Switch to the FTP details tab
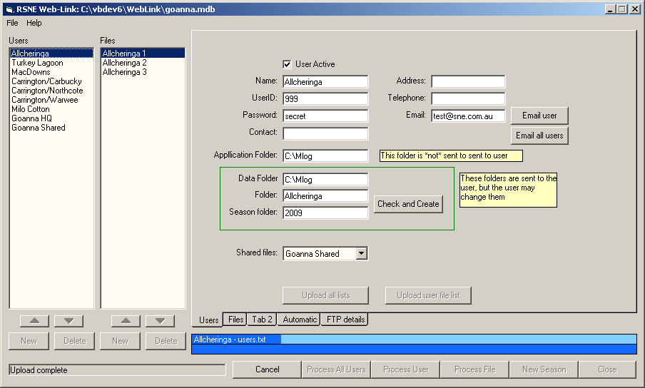 pos(345,320)
